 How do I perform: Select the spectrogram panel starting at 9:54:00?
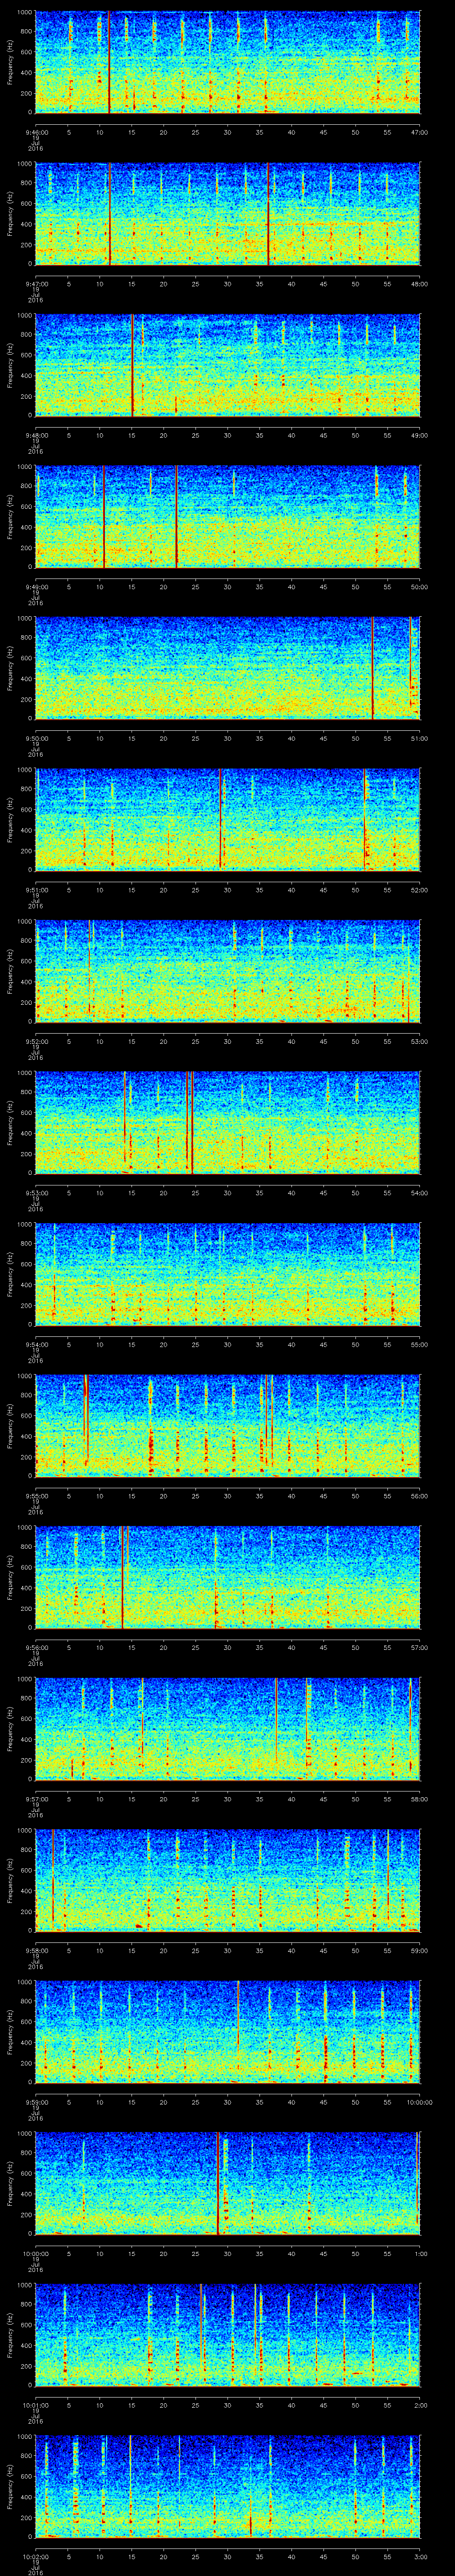[227, 1274]
